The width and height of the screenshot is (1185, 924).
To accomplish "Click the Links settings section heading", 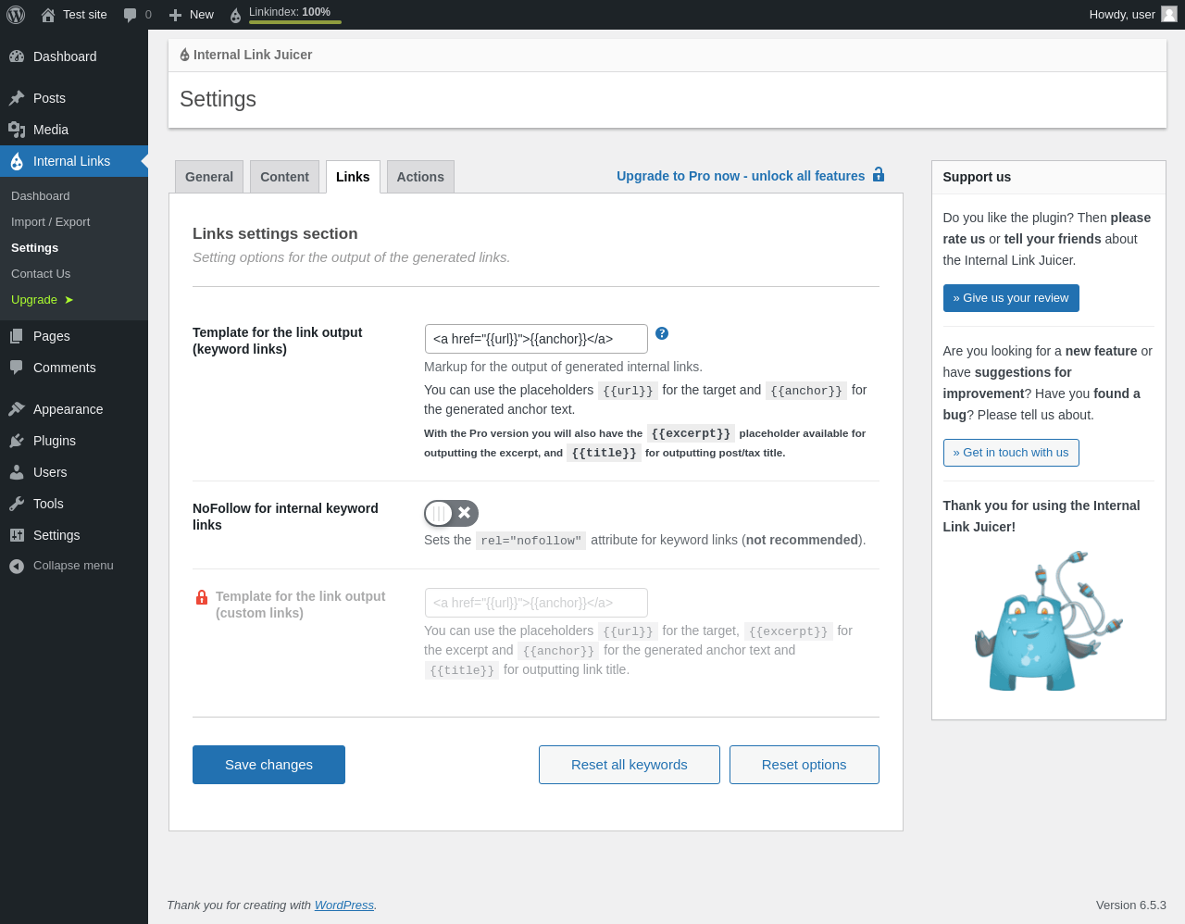I will click(x=275, y=234).
